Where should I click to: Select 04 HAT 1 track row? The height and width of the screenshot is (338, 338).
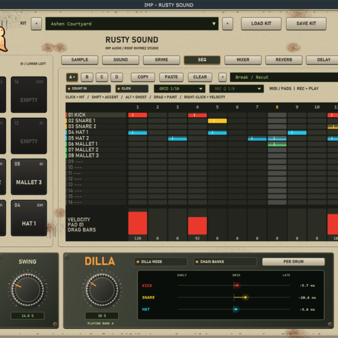(96, 132)
